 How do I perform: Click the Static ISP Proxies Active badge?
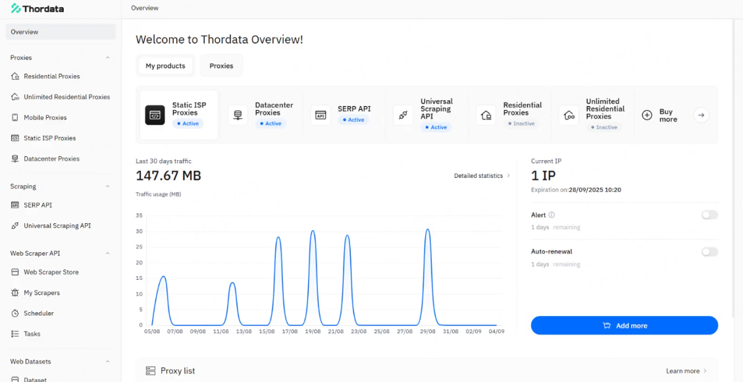tap(188, 124)
